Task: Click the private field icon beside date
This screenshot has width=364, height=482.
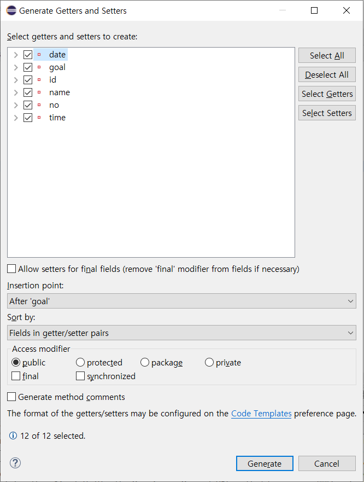Action: [x=39, y=55]
